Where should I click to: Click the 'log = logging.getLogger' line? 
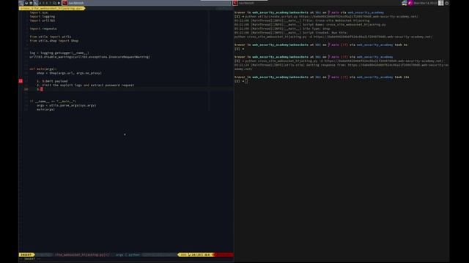pyautogui.click(x=59, y=53)
